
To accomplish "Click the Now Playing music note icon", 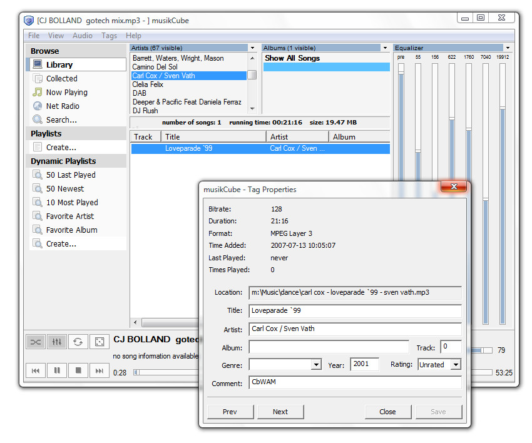I will [x=38, y=92].
